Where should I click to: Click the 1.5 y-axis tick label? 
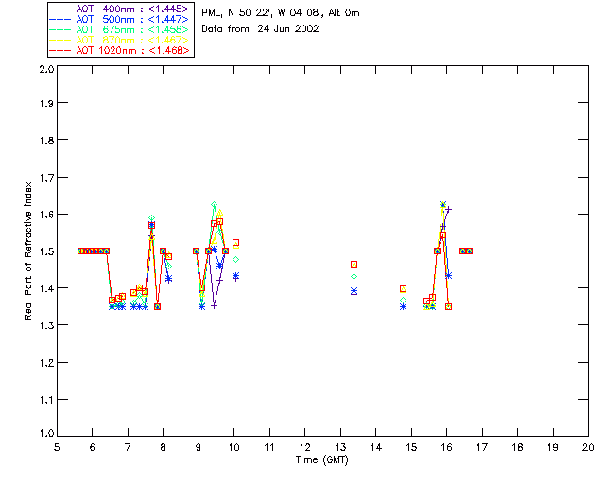coord(46,251)
